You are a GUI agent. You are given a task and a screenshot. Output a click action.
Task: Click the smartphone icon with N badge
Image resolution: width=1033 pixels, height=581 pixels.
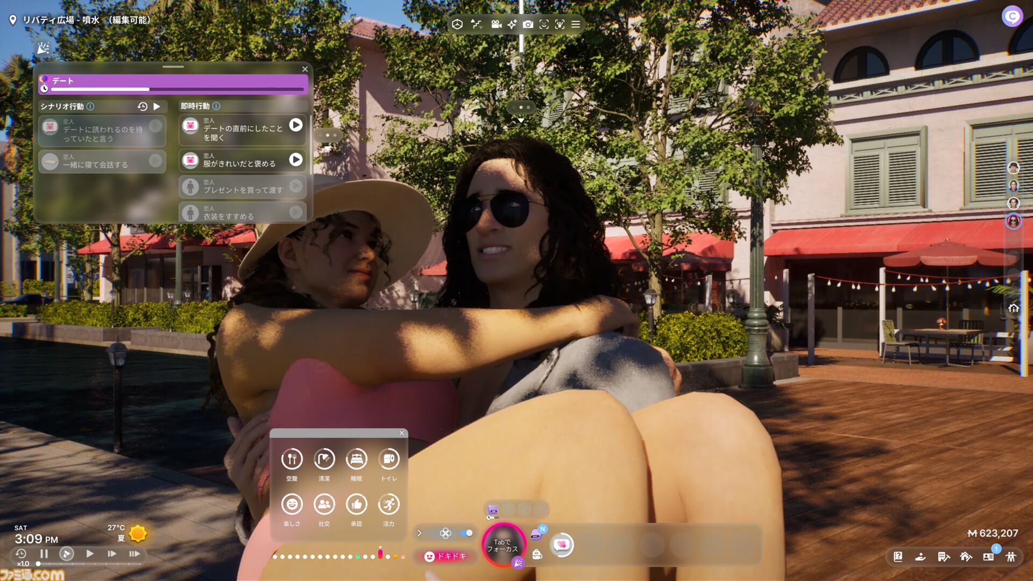coord(536,534)
